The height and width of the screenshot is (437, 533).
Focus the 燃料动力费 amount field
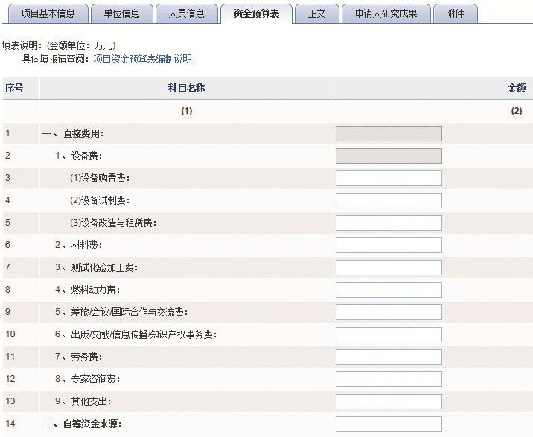(x=389, y=290)
